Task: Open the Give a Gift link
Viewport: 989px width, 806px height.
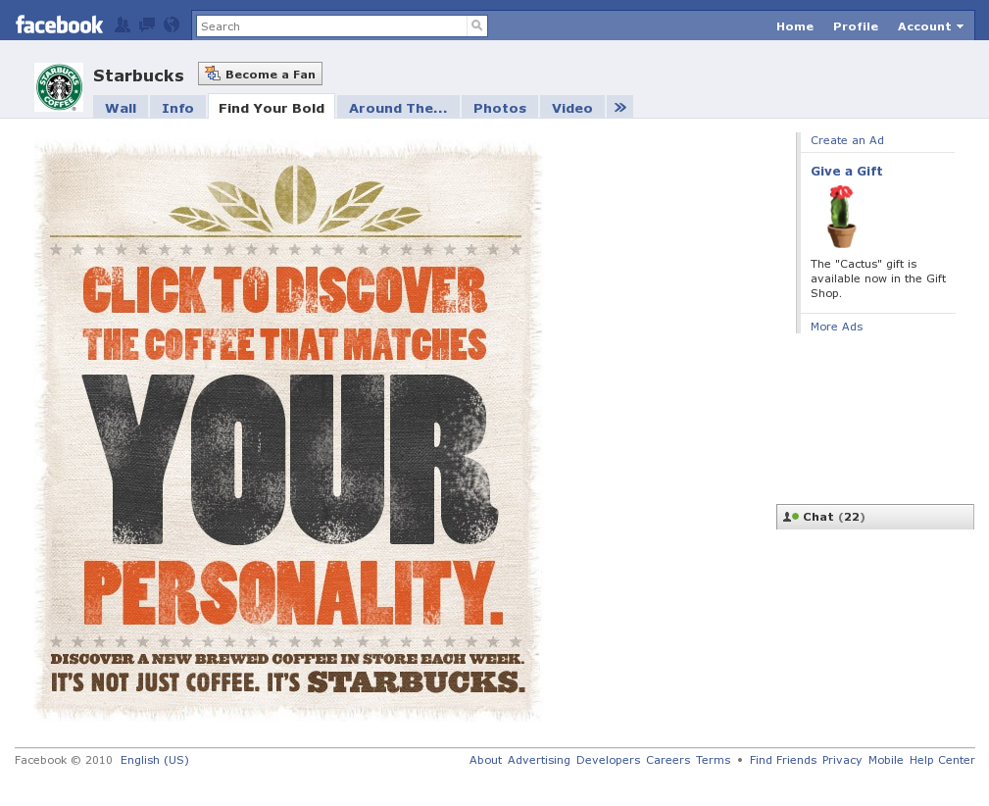Action: (847, 171)
